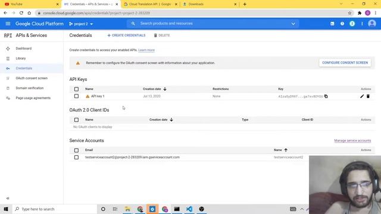
Task: Open the Chrome tab search chevron
Action: [x=341, y=4]
